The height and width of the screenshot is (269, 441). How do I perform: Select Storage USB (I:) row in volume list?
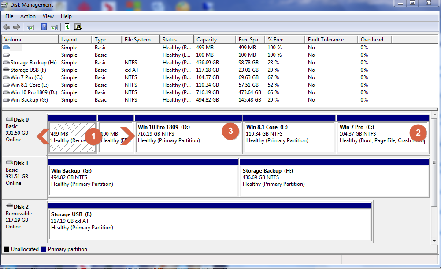27,70
